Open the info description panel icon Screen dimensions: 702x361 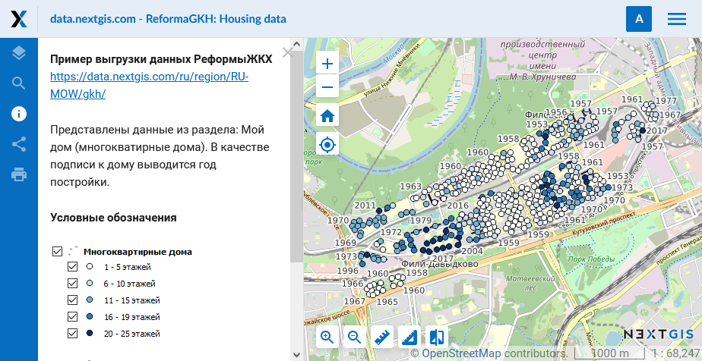[19, 114]
